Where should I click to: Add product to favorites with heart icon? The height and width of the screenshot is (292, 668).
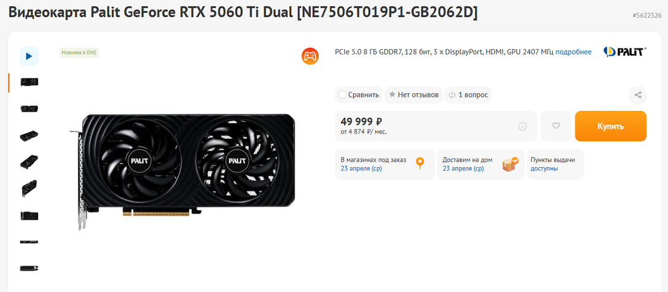coord(556,126)
